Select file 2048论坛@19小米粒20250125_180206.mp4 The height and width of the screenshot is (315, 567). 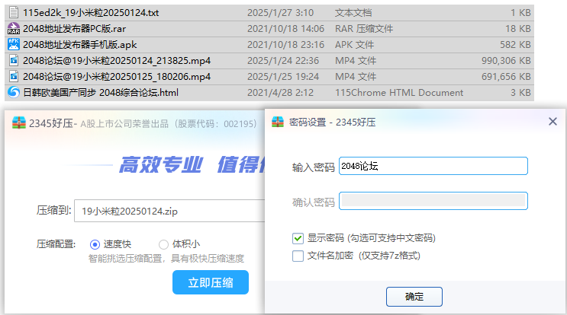pos(117,76)
